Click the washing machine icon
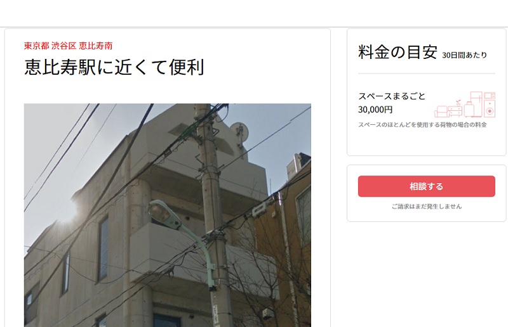 point(490,108)
